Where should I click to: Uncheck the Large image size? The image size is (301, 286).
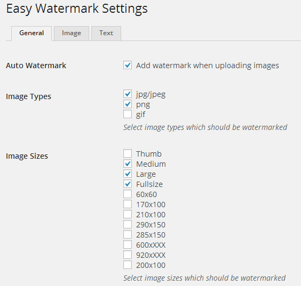(128, 174)
